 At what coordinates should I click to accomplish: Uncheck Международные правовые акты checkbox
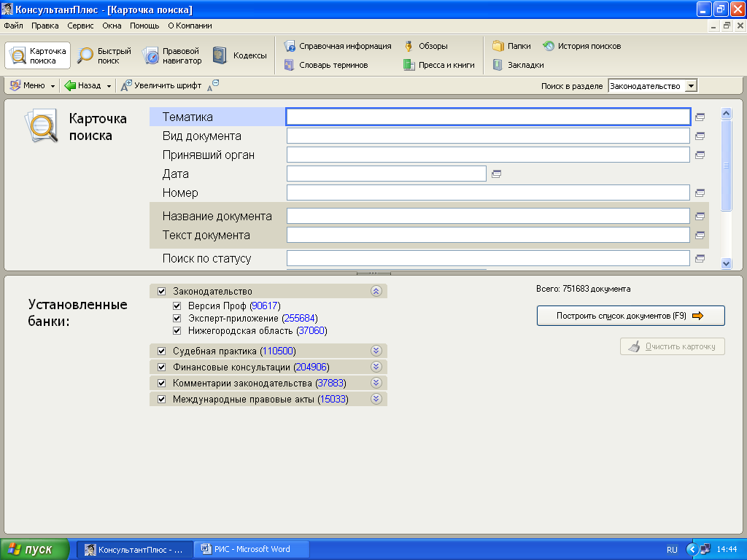tap(161, 399)
